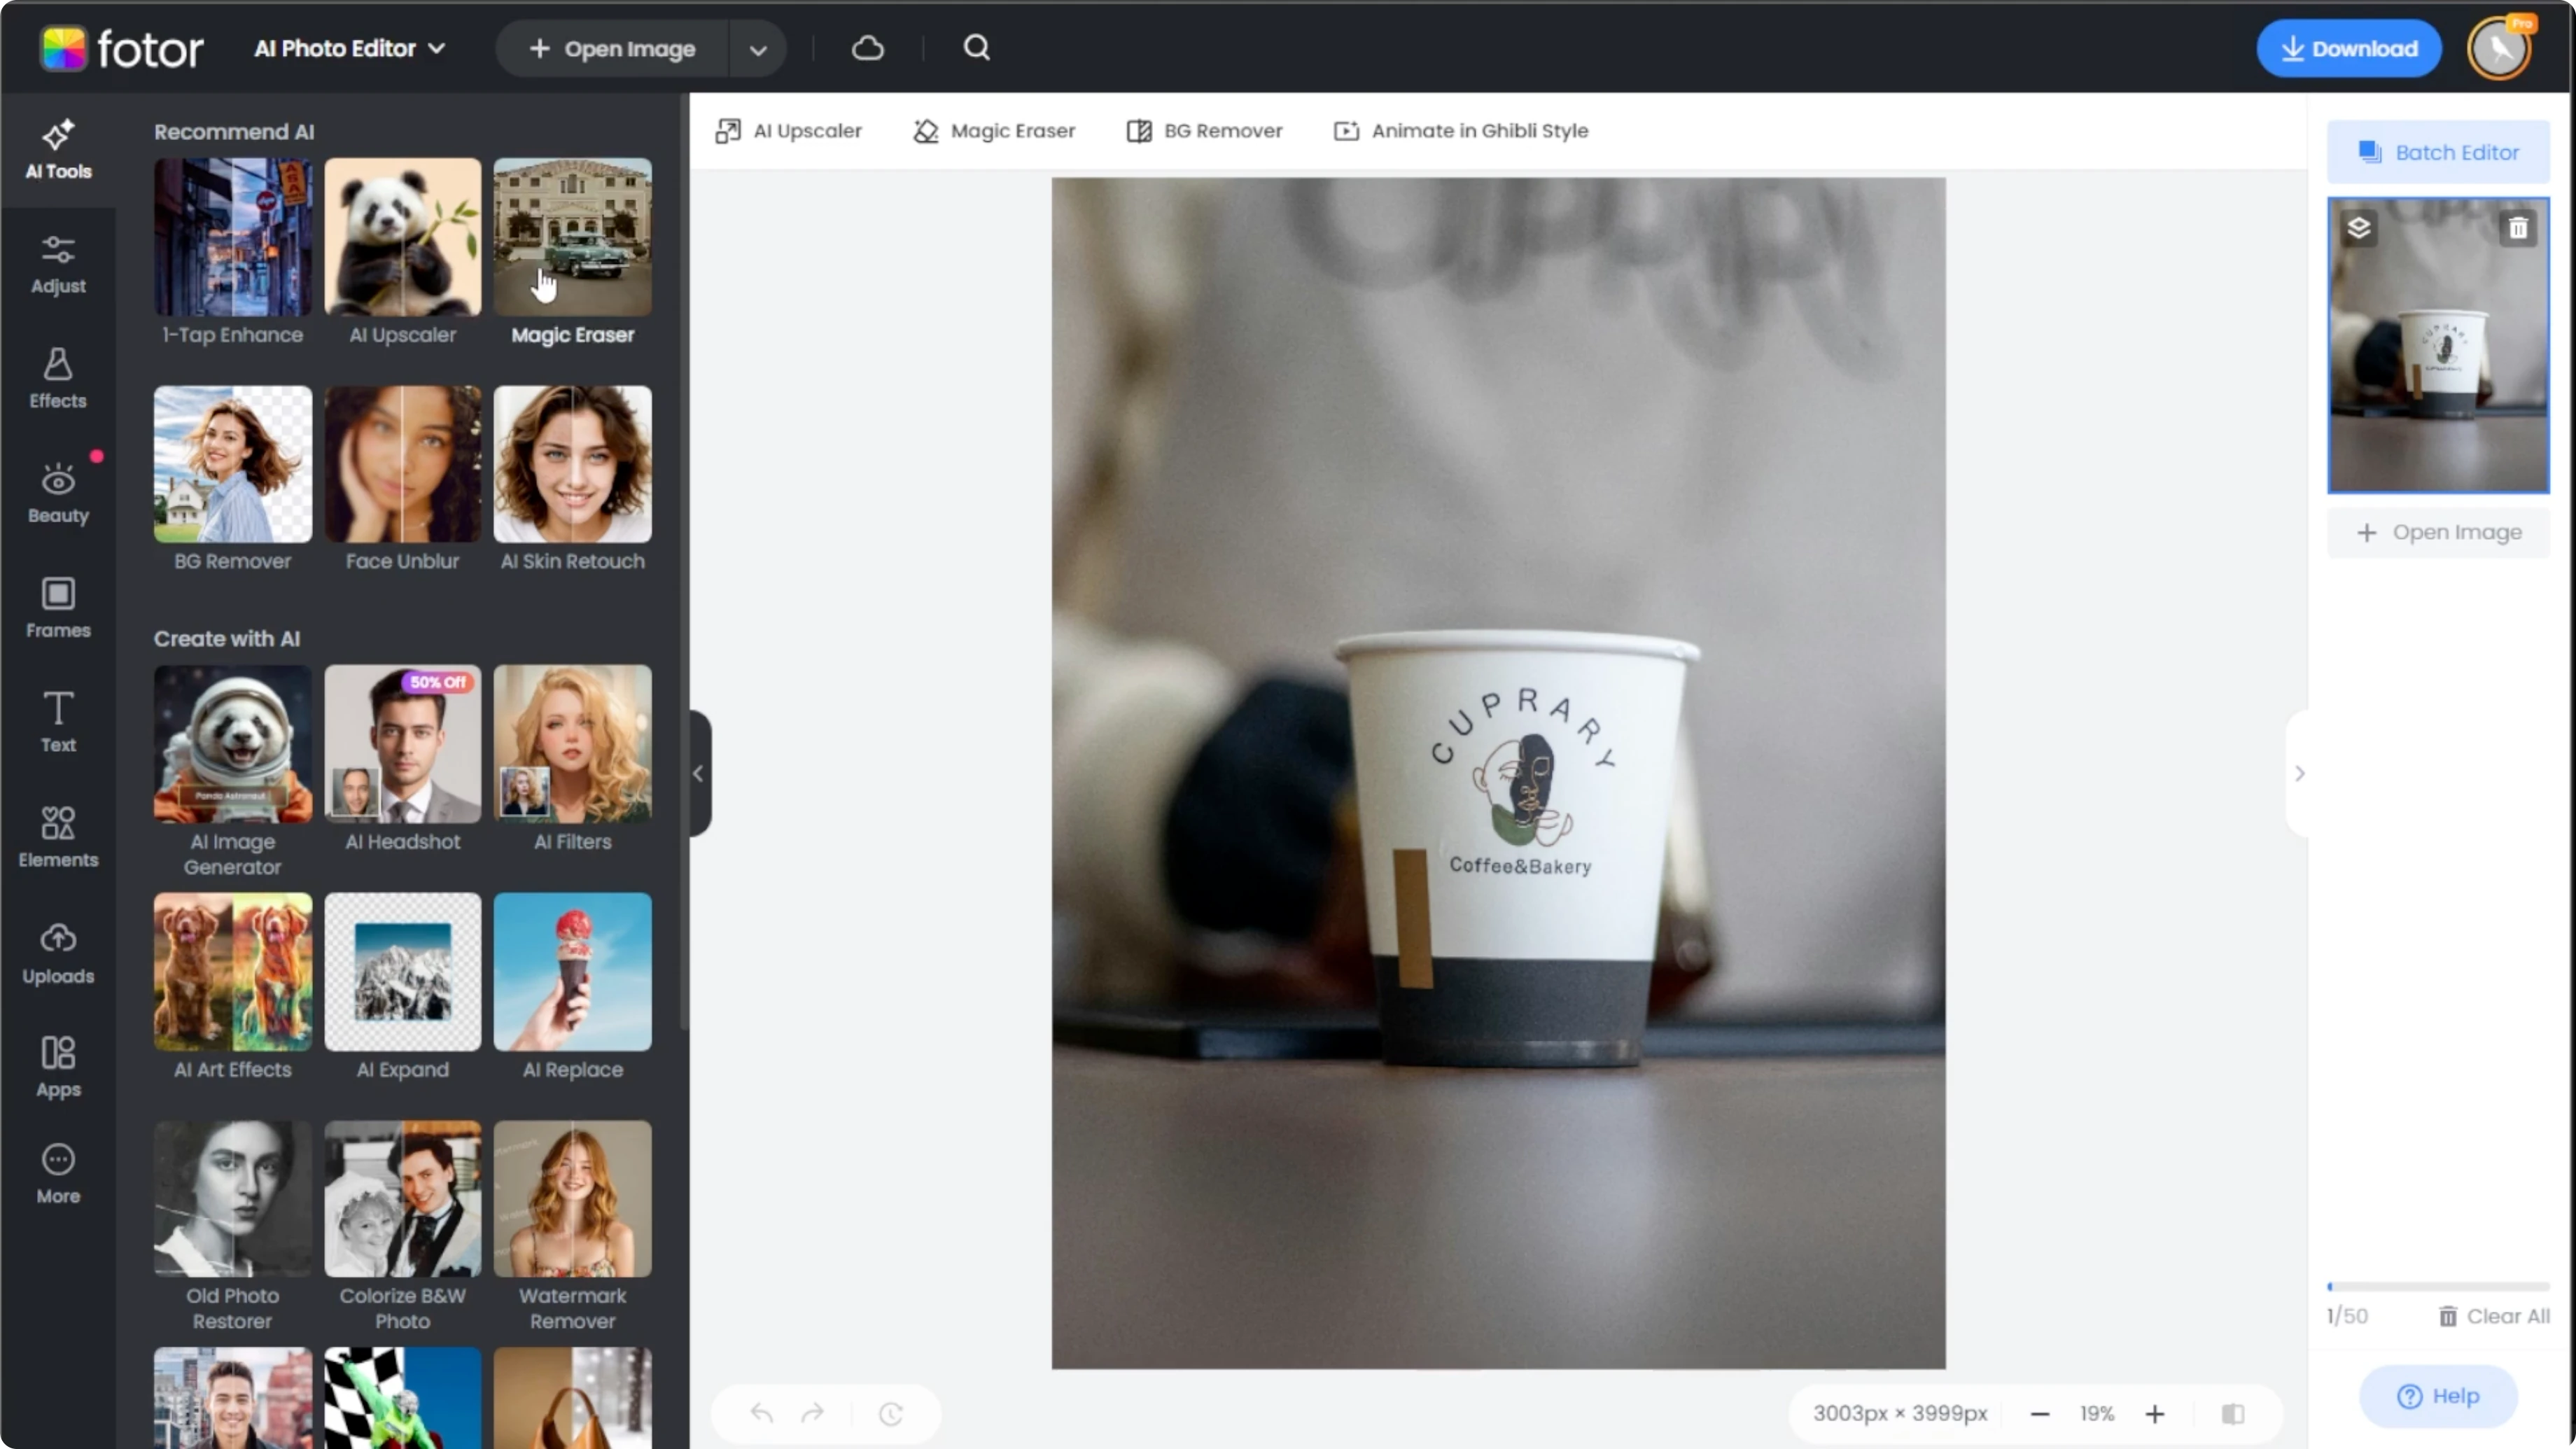Click the batch upload progress bar

[x=2438, y=1287]
